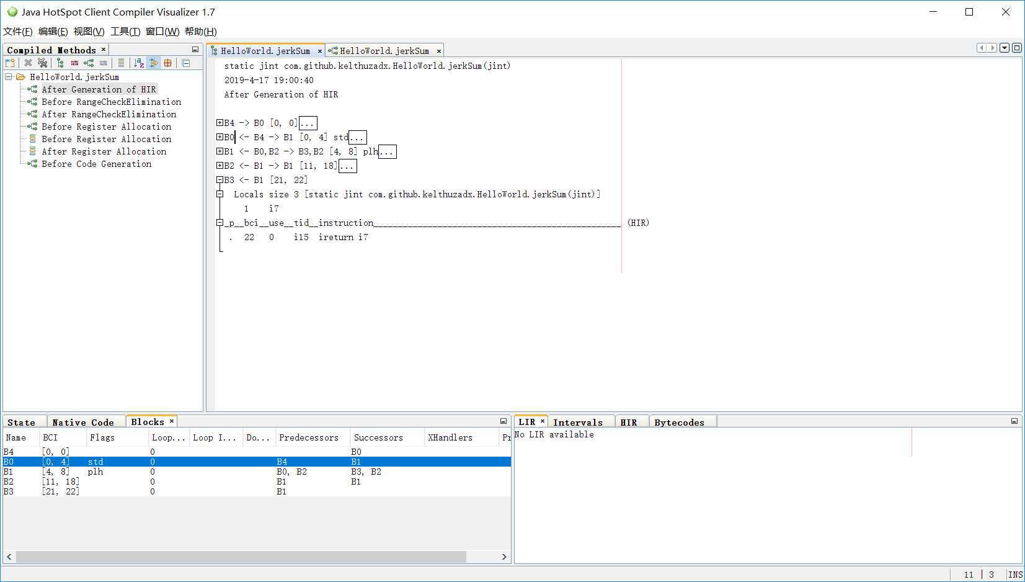Screen dimensions: 1025x582
Task: Click the folded ... box on B2 line
Action: click(347, 166)
